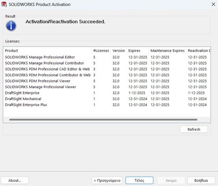The image size is (218, 186).
Task: Click the blue information icon in Result
Action: pos(11,26)
